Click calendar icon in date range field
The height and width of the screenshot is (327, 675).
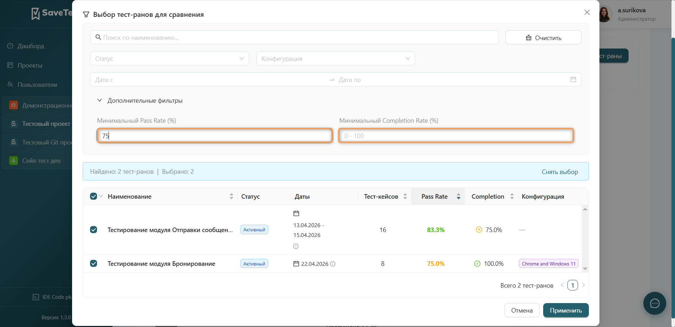[x=573, y=79]
